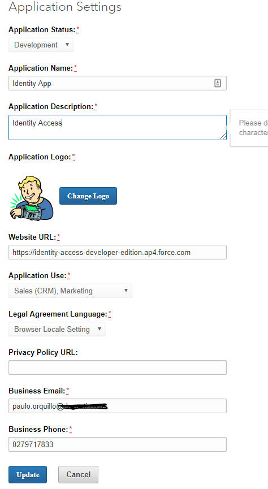Image resolution: width=268 pixels, height=489 pixels.
Task: Click the description textarea resize handle
Action: pos(223,136)
